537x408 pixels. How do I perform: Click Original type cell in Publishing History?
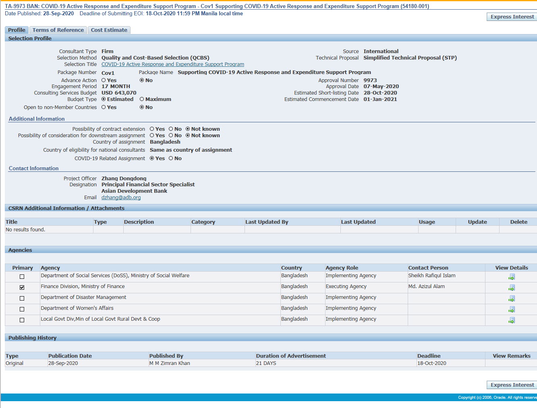click(x=15, y=363)
